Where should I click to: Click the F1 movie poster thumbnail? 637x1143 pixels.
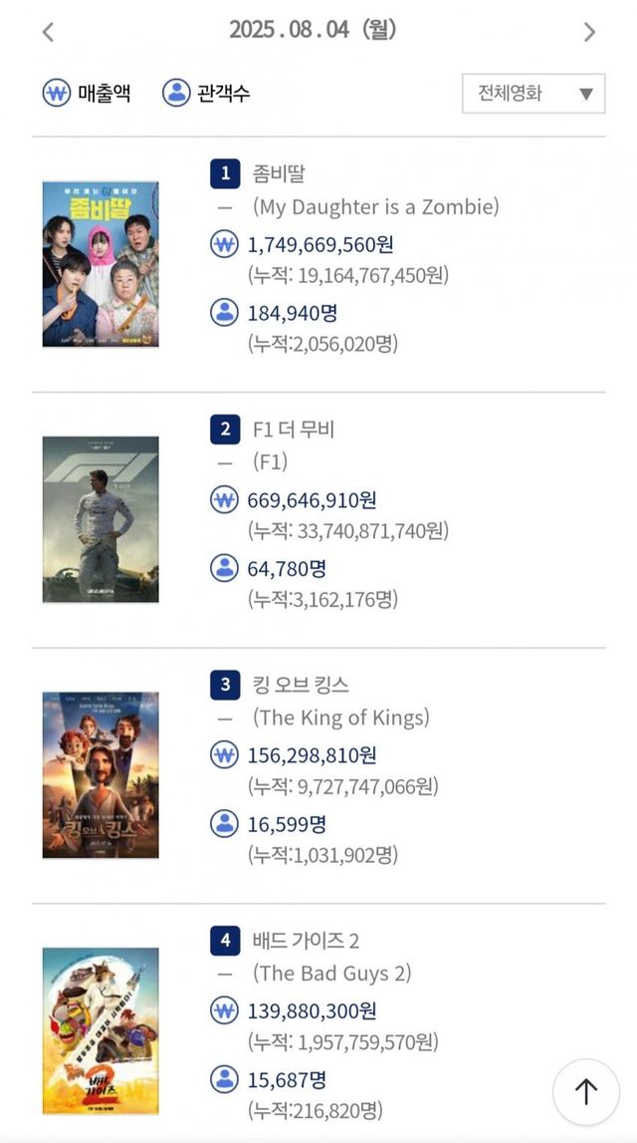tap(100, 519)
